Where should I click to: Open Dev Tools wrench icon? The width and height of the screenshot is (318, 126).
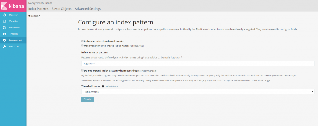click(4, 46)
